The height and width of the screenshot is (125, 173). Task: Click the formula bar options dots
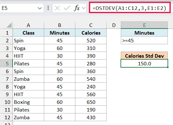48,8
